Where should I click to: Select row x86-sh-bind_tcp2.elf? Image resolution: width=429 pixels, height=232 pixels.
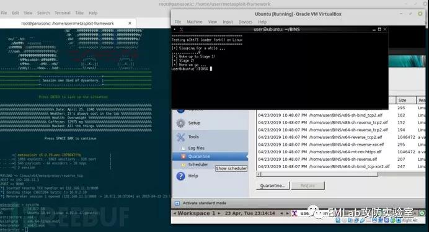click(x=341, y=115)
